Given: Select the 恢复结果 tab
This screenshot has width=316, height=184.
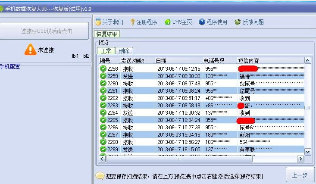Looking at the screenshot, I should click(x=107, y=34).
